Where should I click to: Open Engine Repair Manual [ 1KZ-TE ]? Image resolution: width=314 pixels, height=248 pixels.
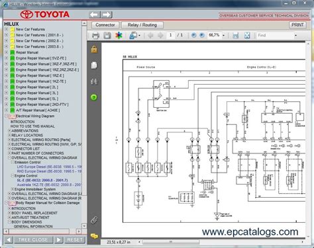point(41,81)
